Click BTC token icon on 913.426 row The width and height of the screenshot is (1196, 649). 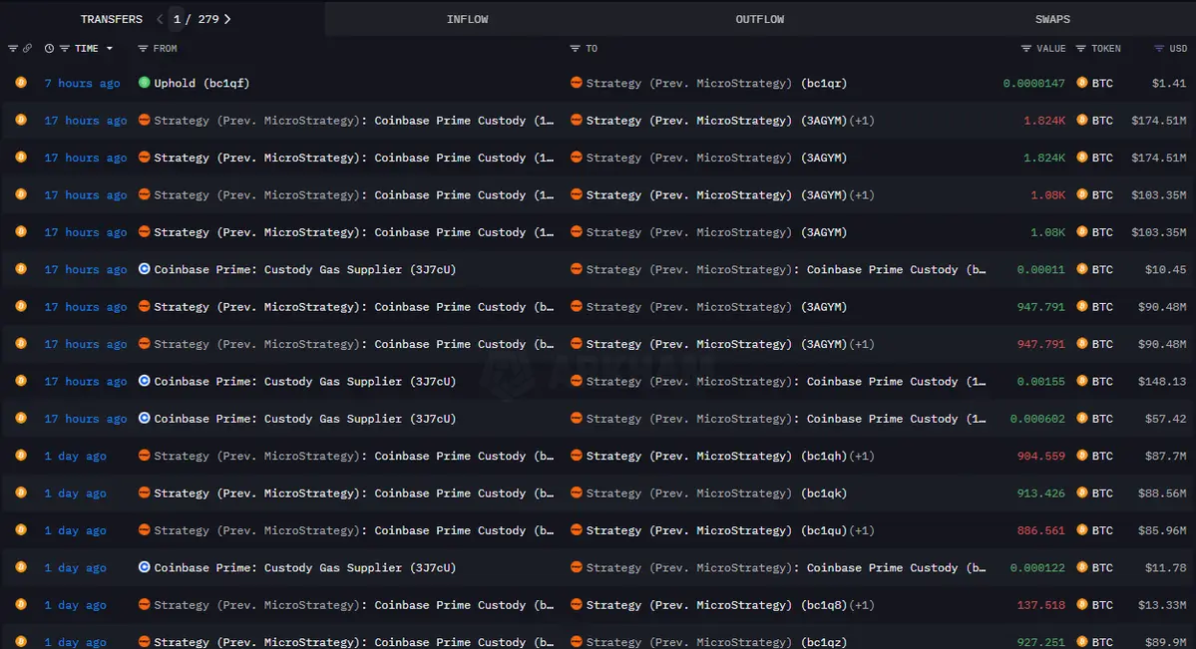[1081, 492]
